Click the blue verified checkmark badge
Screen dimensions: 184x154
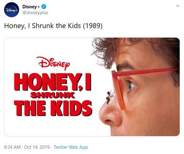click(44, 7)
